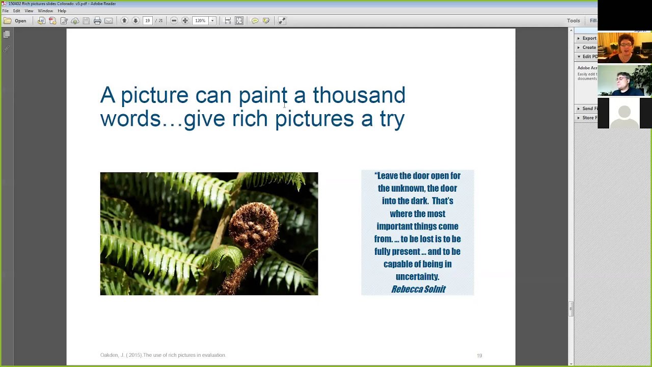The width and height of the screenshot is (652, 367).
Task: Click the Rebecca Solnit attribution text
Action: pyautogui.click(x=418, y=289)
